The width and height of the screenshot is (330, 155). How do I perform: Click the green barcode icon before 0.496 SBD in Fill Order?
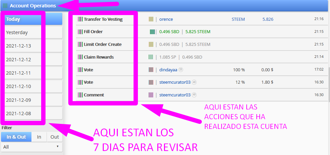click(152, 32)
